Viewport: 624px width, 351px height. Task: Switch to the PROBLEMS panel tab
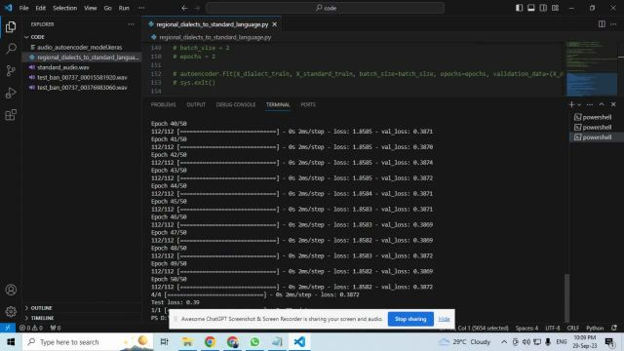163,104
